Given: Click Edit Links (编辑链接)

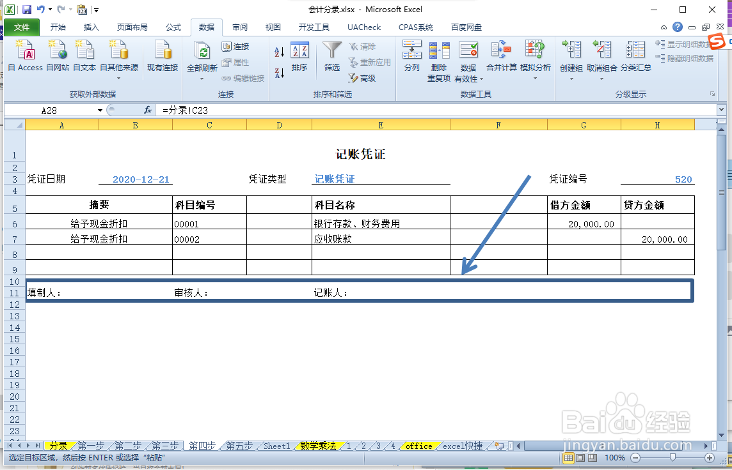Looking at the screenshot, I should pos(243,79).
